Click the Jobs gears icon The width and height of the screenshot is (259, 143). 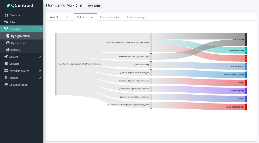(6, 22)
